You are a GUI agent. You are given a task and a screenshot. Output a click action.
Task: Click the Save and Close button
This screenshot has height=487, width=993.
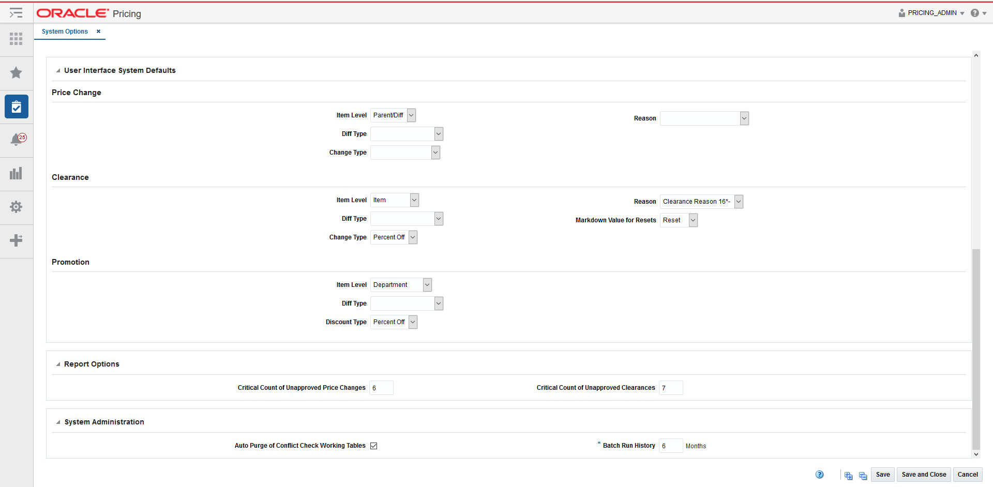[924, 475]
